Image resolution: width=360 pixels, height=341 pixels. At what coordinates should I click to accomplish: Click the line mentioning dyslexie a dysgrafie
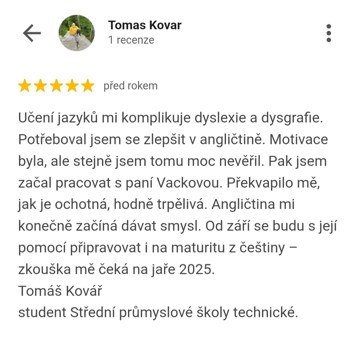click(171, 118)
